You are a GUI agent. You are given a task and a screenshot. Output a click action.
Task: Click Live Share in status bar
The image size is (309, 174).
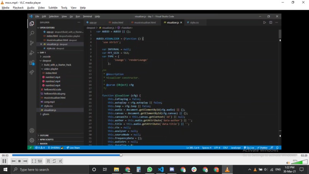tap(73, 148)
